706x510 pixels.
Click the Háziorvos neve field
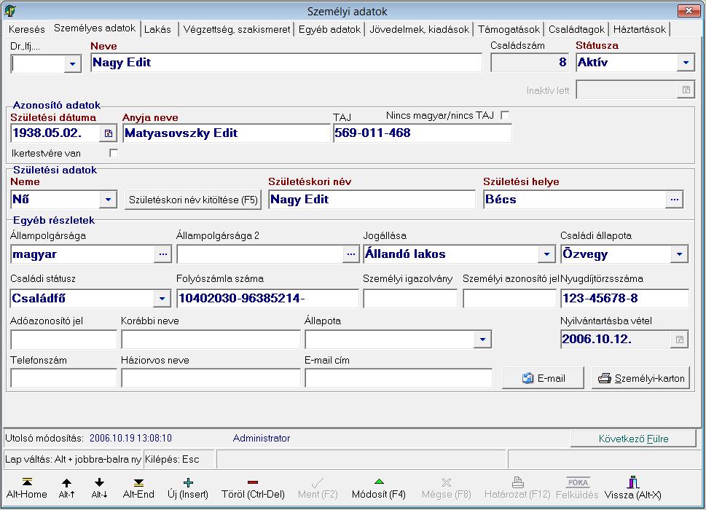click(211, 378)
